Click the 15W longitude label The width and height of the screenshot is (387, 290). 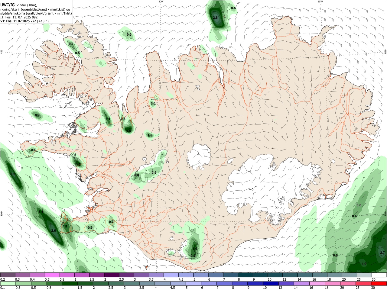(320, 2)
